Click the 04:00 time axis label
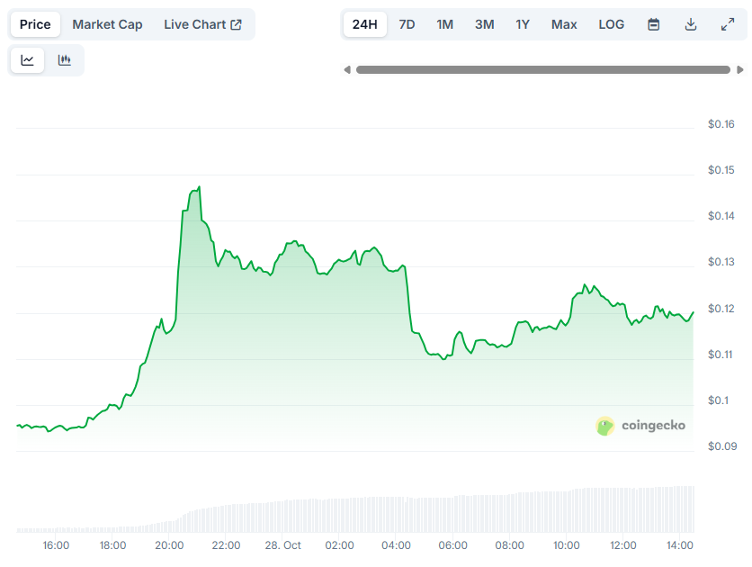 [396, 545]
